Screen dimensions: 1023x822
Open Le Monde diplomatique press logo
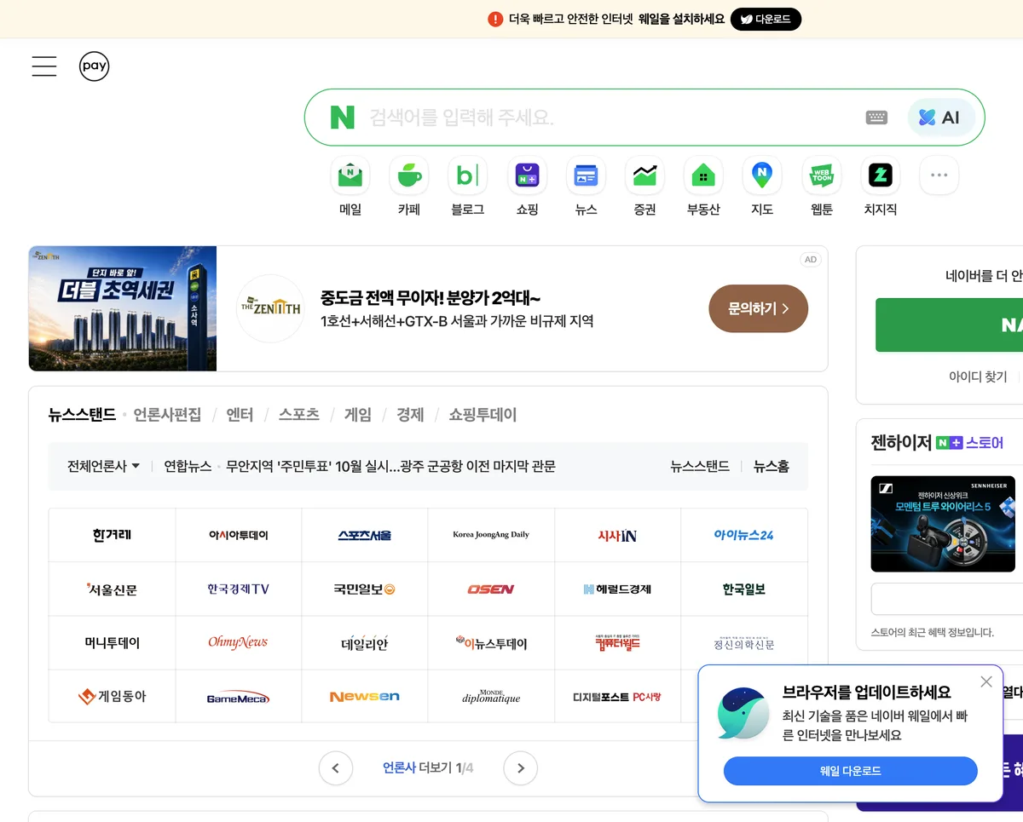491,697
